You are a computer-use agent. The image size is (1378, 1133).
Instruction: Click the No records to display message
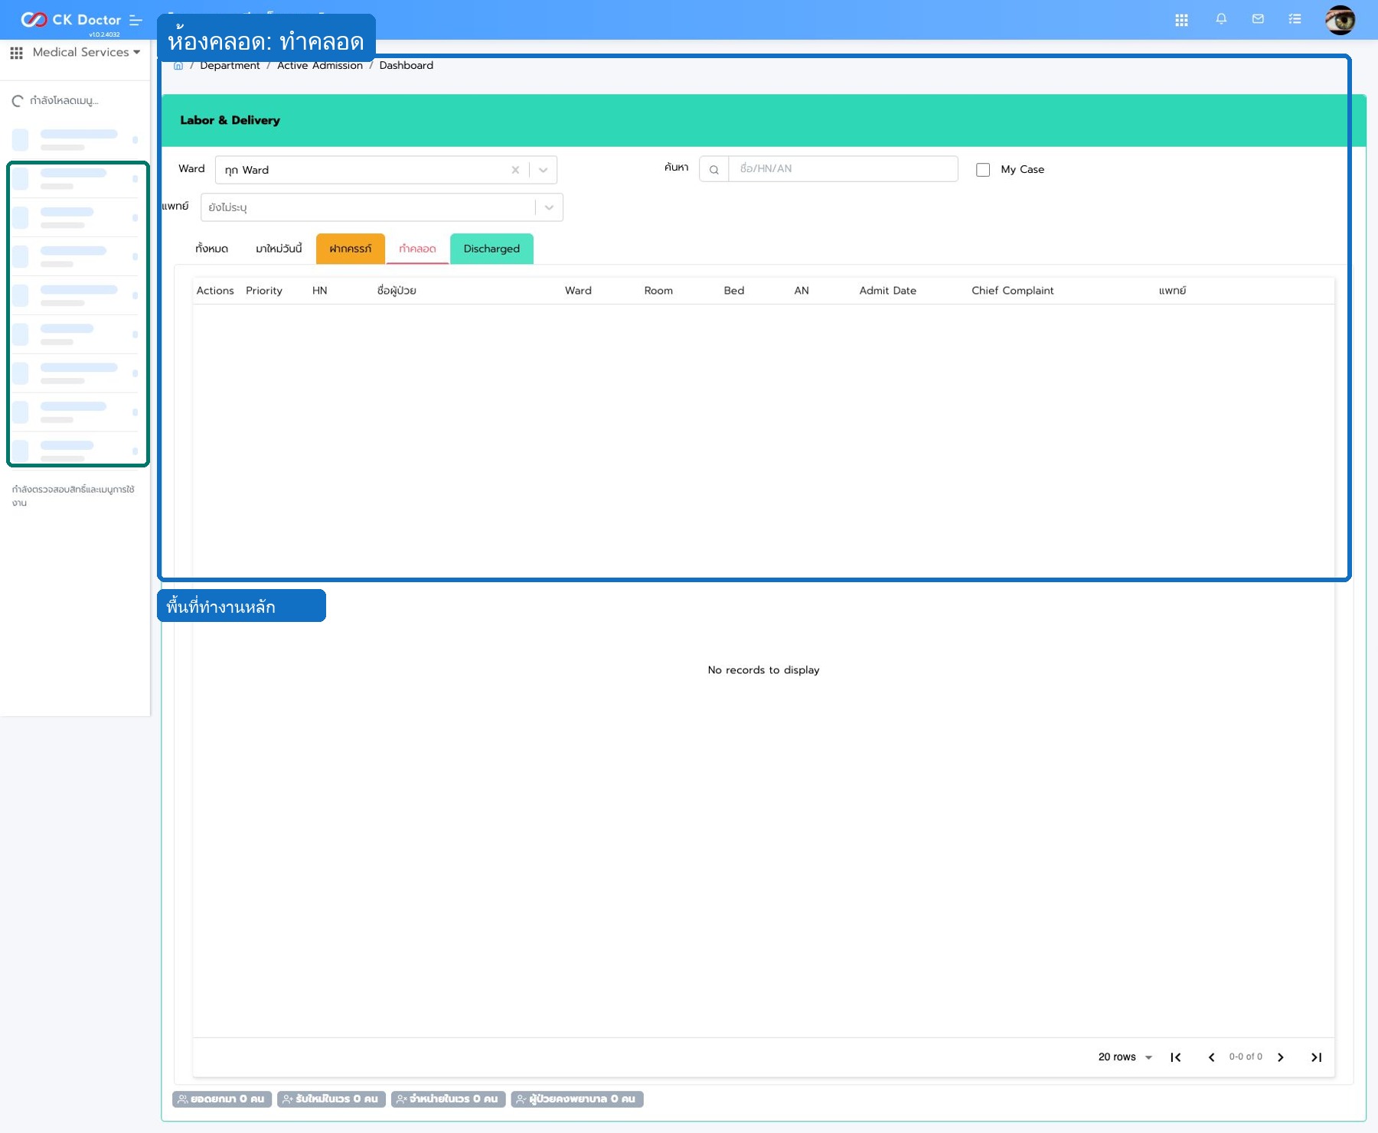coord(763,670)
